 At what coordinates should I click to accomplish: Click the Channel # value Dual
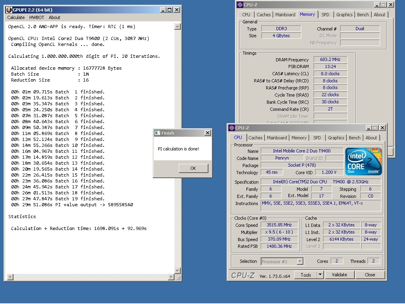coord(360,28)
